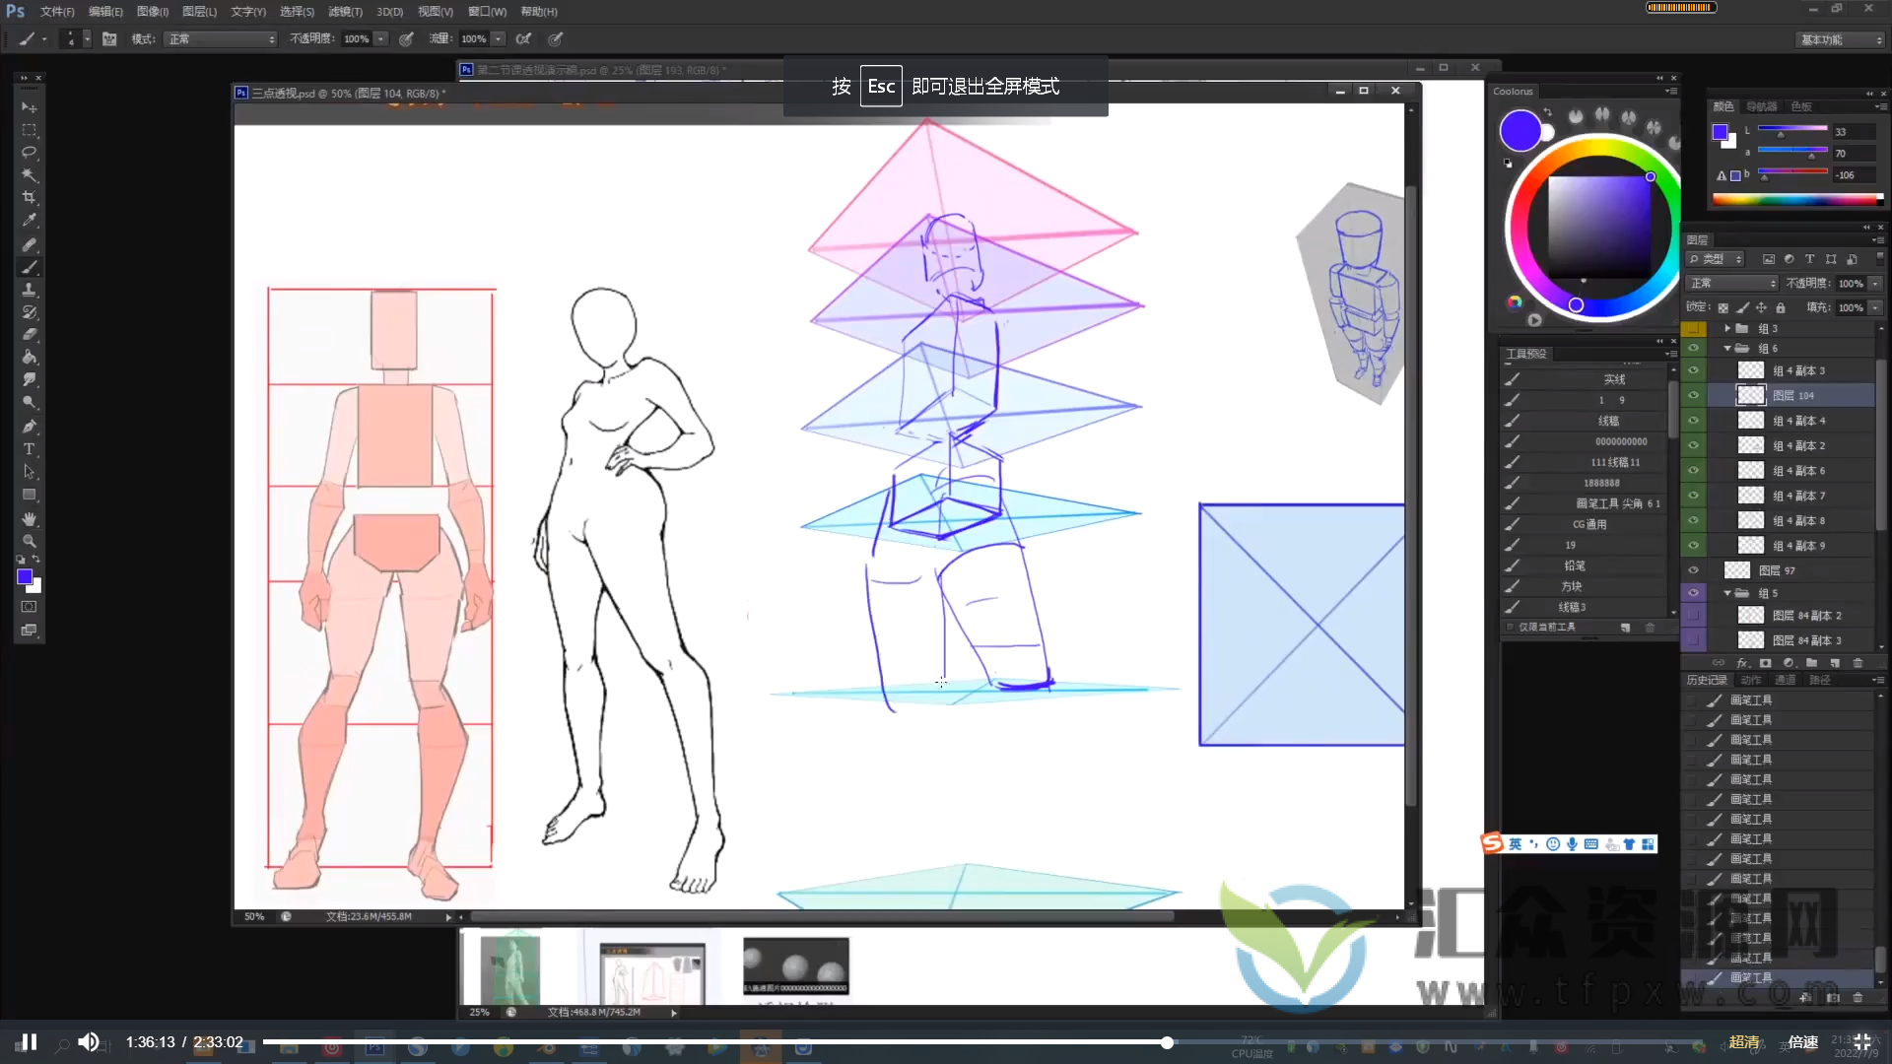1892x1064 pixels.
Task: Open the 滤镜(T) menu
Action: point(345,12)
